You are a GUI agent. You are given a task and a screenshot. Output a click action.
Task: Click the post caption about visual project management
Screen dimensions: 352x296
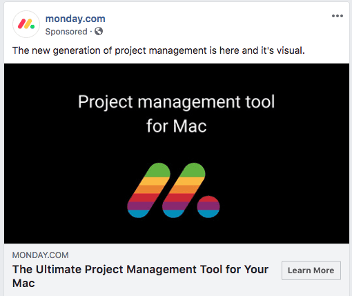[x=159, y=50]
